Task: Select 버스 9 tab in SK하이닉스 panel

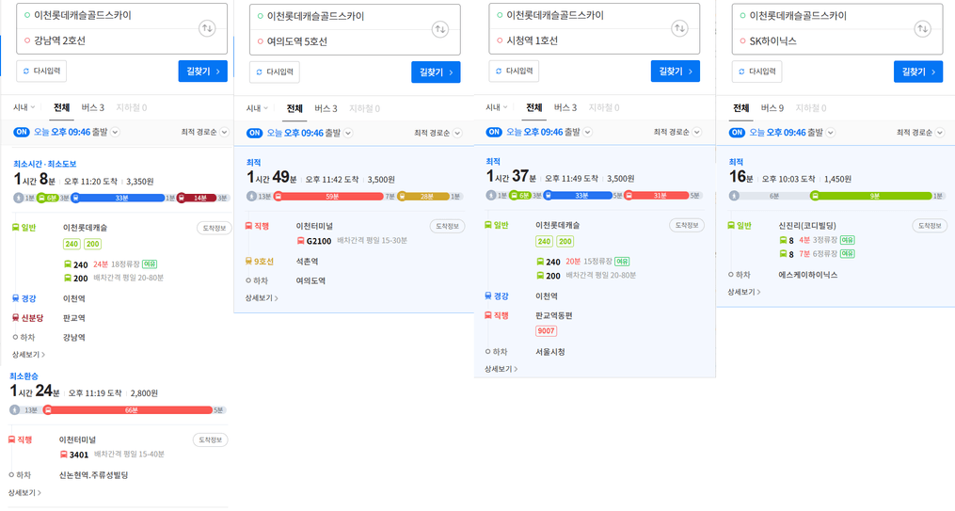Action: tap(772, 108)
